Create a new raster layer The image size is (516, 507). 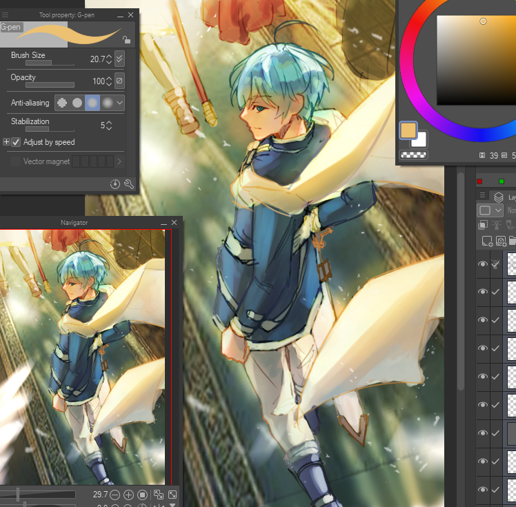point(487,241)
